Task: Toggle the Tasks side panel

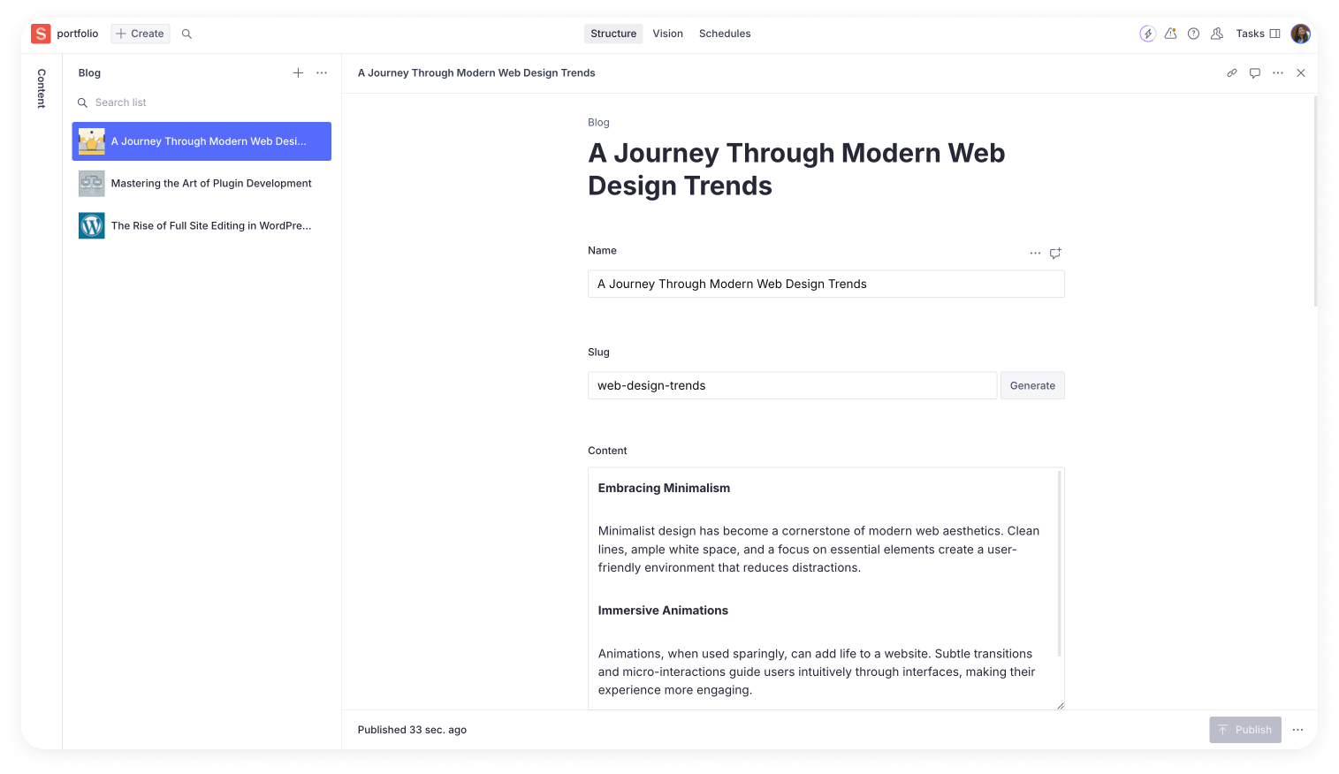Action: point(1259,34)
